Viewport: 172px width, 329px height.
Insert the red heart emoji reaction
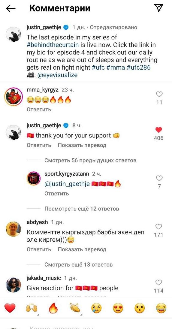pos(10,308)
